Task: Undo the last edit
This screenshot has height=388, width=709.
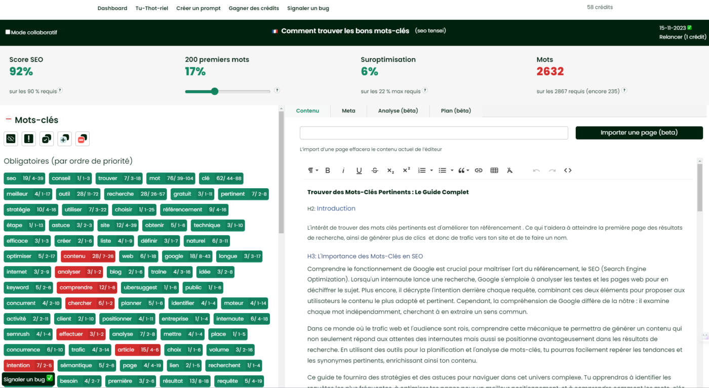Action: [536, 170]
